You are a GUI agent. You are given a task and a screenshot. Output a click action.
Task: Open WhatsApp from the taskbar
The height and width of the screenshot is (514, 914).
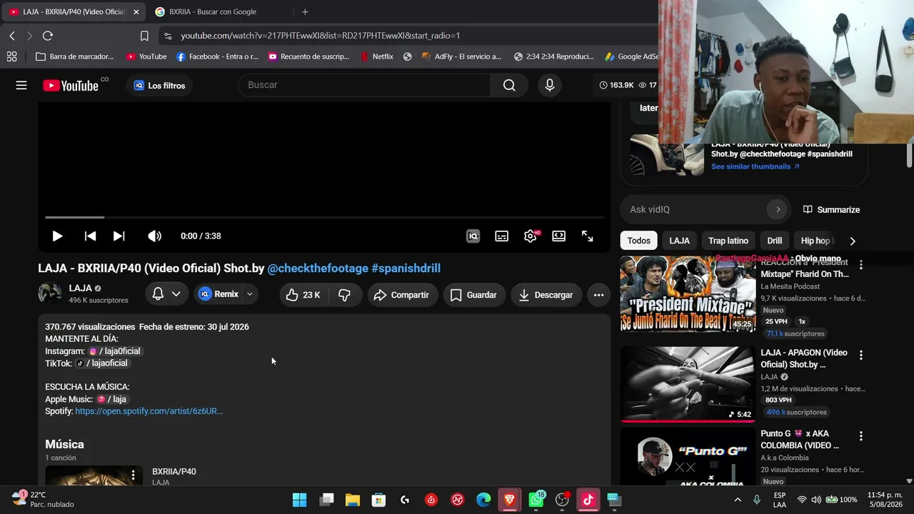[536, 500]
